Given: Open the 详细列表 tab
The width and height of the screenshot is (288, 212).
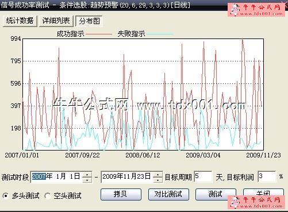Looking at the screenshot, I should [x=56, y=21].
